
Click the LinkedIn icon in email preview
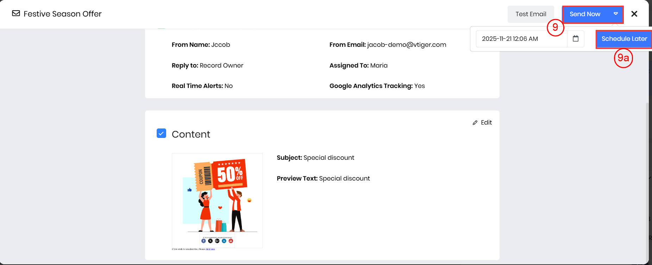224,241
